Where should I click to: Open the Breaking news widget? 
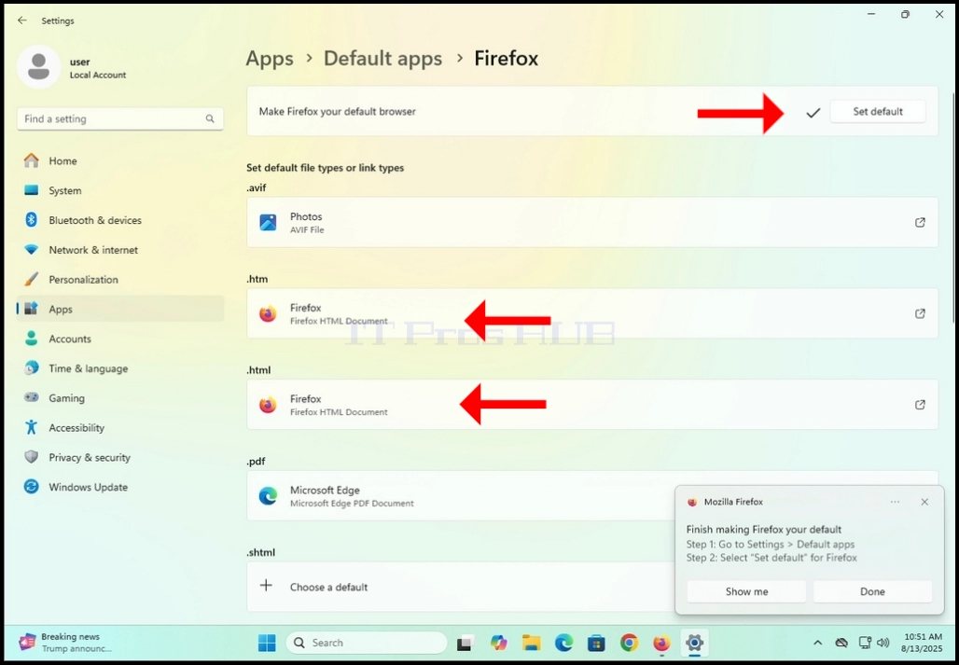pos(66,643)
